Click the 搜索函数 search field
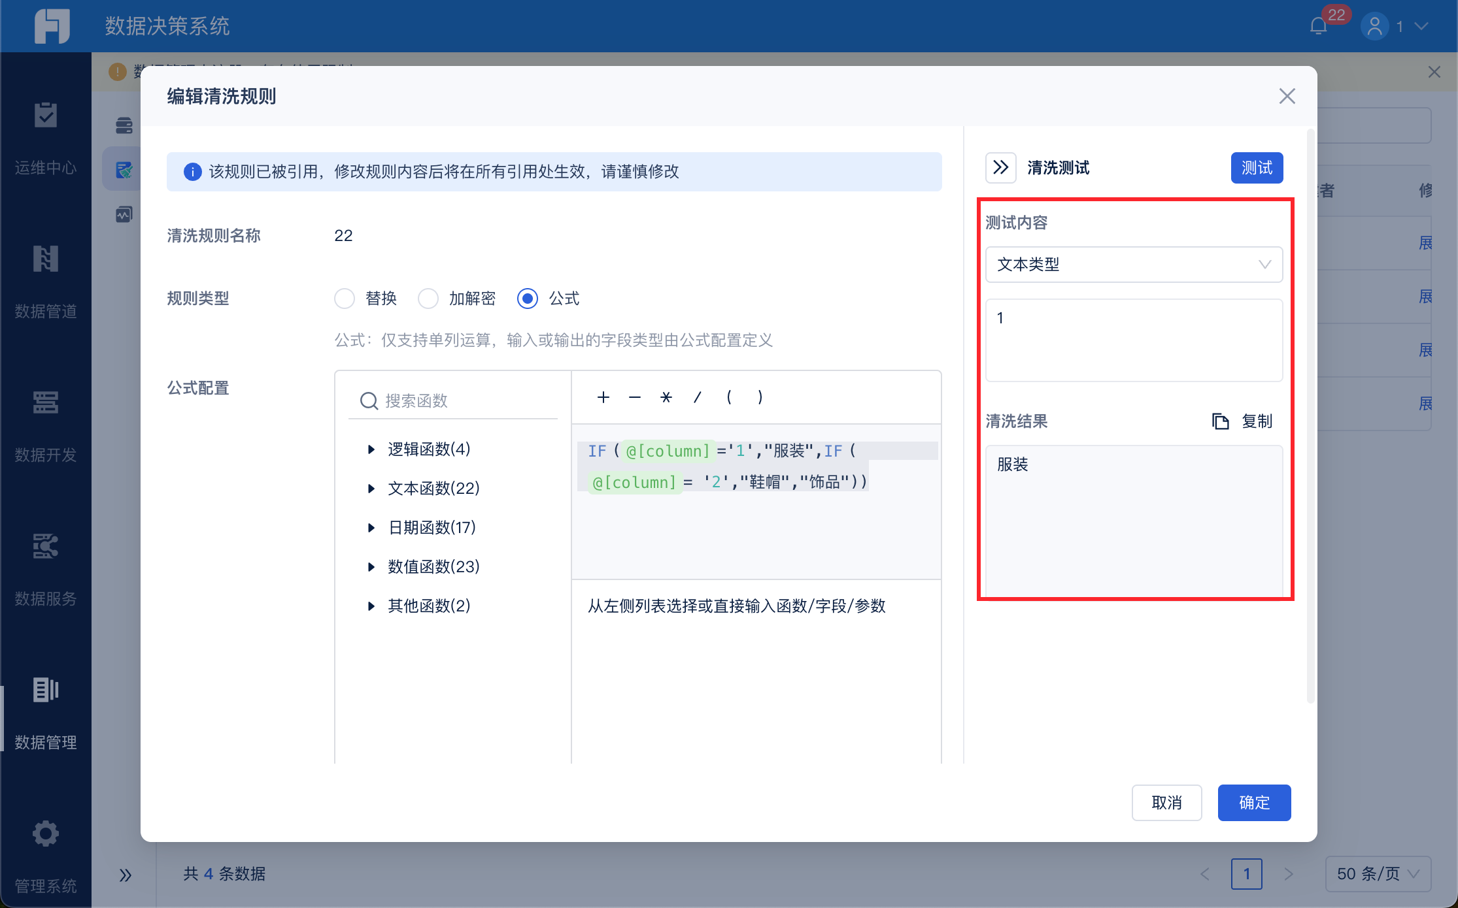Image resolution: width=1458 pixels, height=908 pixels. pos(458,400)
